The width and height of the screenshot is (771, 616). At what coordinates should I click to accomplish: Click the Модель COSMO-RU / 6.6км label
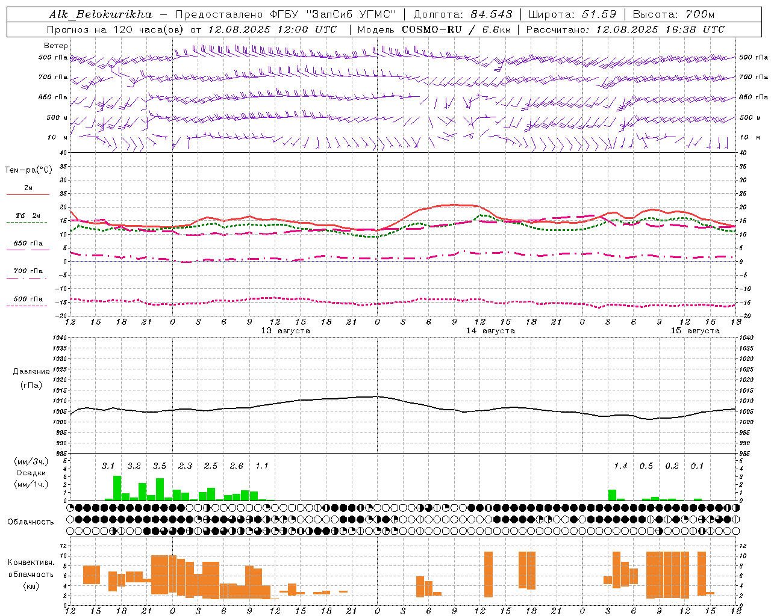pos(434,29)
